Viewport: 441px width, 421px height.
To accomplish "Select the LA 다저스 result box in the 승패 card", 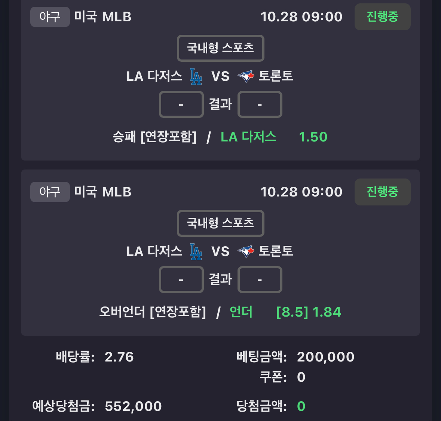I will coord(181,104).
